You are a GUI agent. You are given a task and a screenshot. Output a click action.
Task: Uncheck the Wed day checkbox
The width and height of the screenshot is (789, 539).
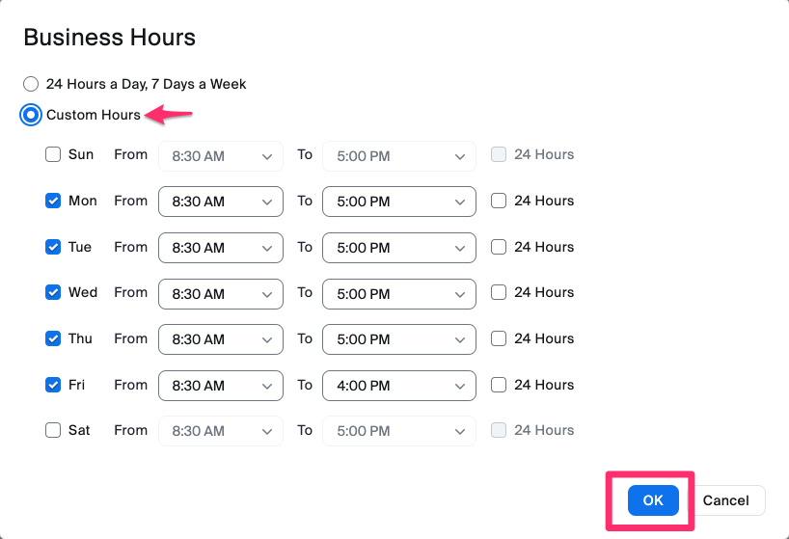[x=53, y=292]
